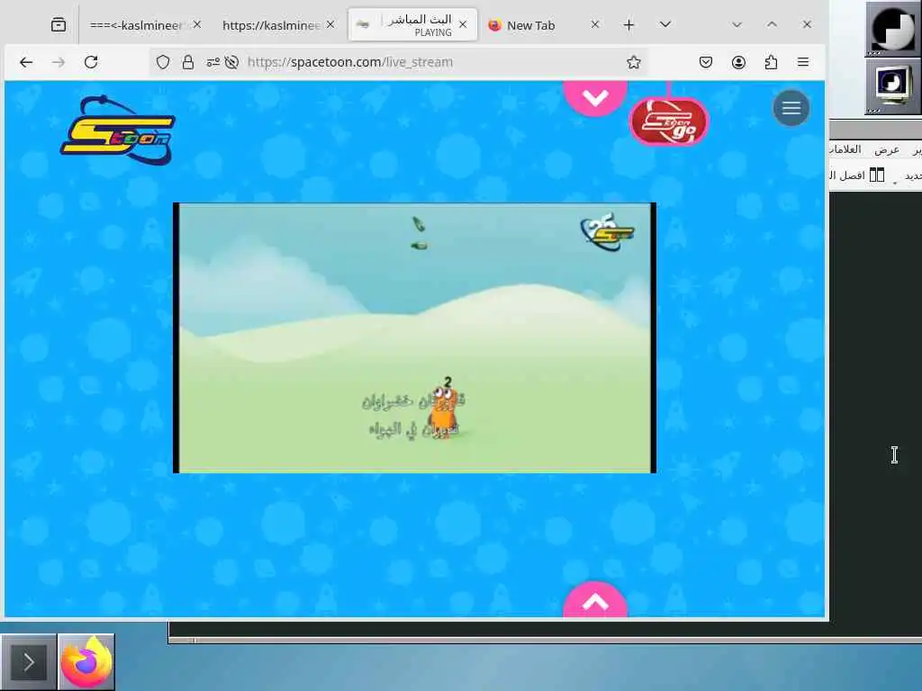Open tracking protection shield icon
This screenshot has width=922, height=691.
pos(163,62)
